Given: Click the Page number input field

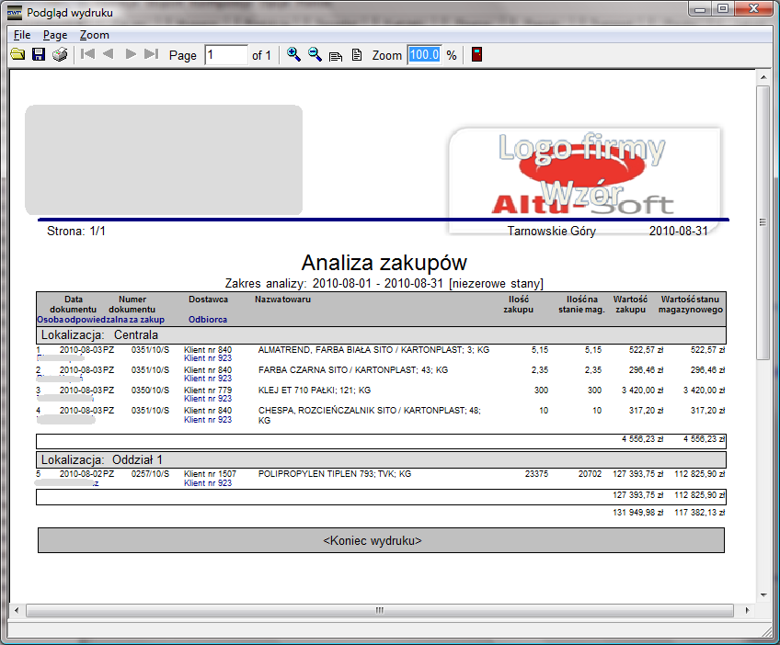Looking at the screenshot, I should pos(226,55).
